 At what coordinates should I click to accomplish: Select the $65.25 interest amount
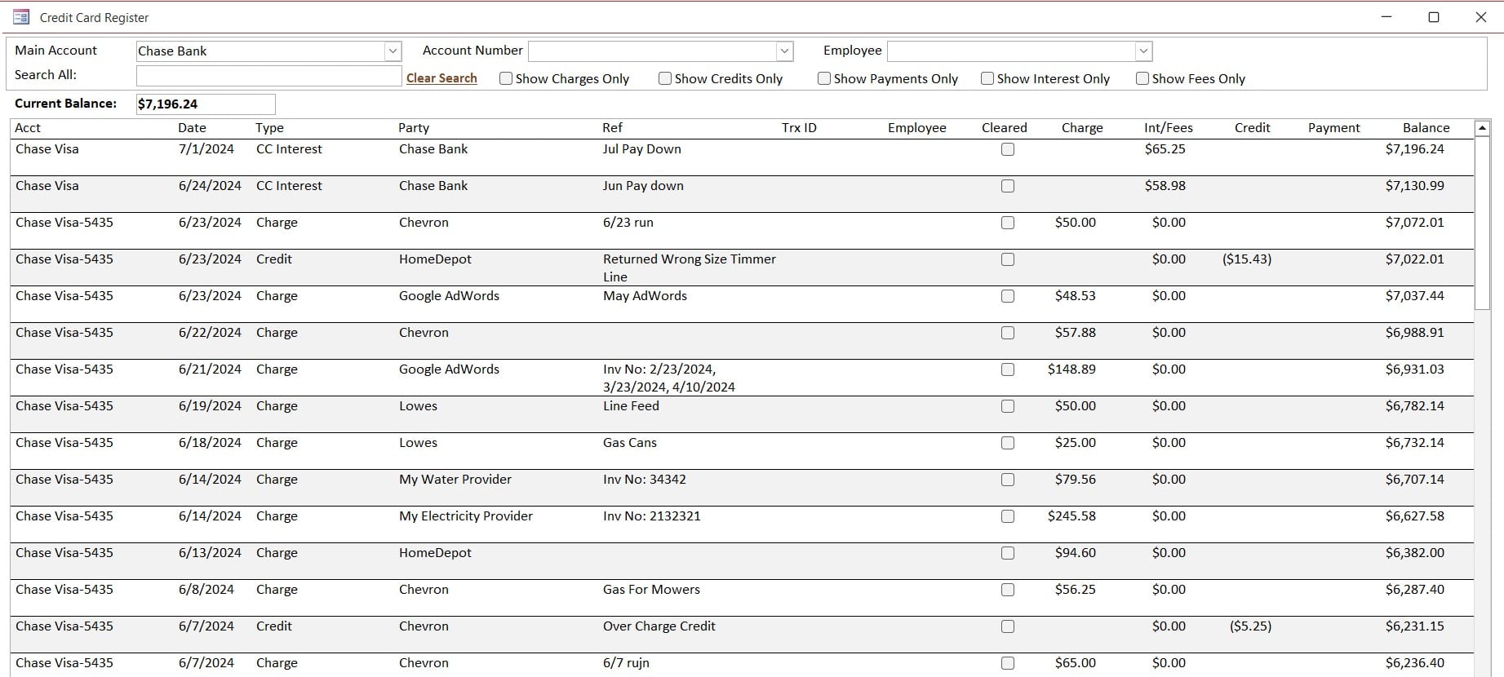click(x=1165, y=149)
